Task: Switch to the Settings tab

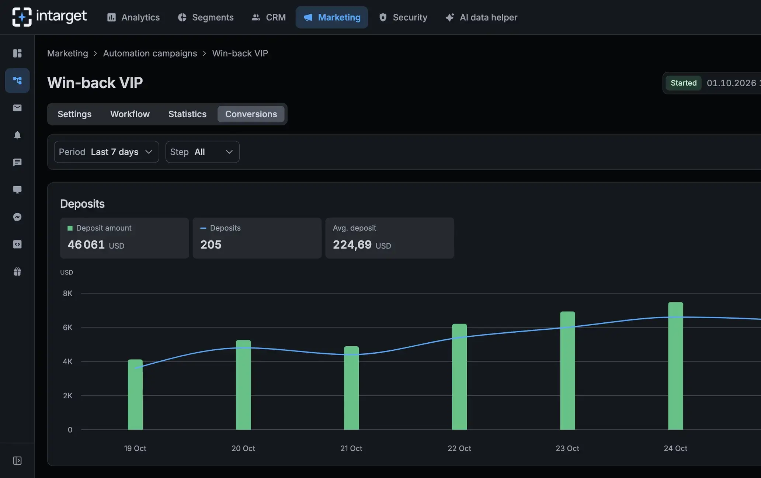Action: (74, 114)
